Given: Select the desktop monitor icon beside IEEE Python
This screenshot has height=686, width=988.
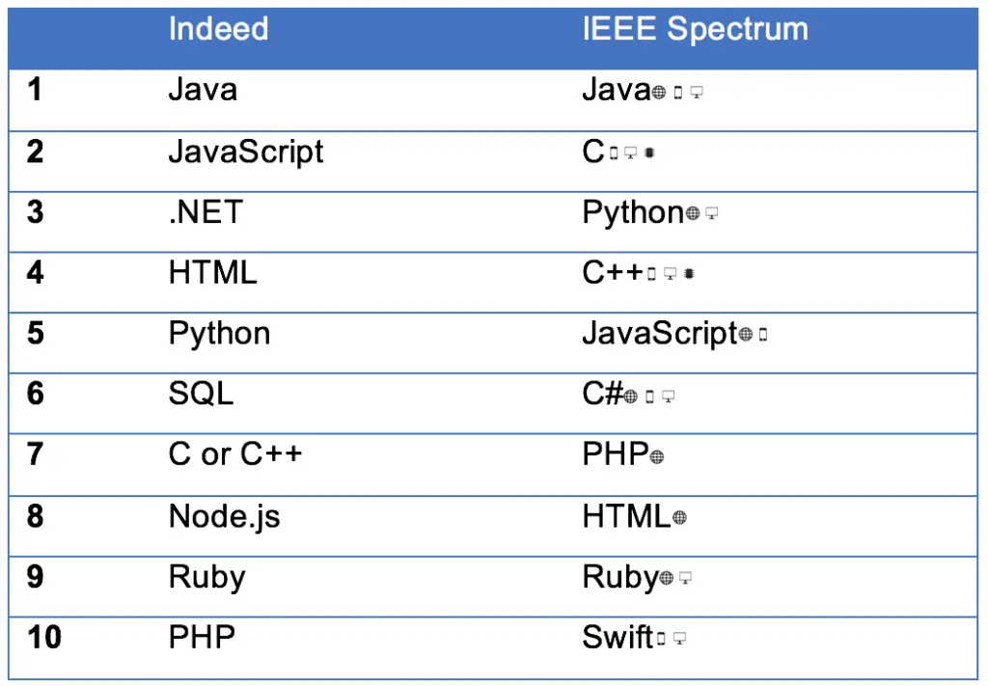Looking at the screenshot, I should coord(712,214).
